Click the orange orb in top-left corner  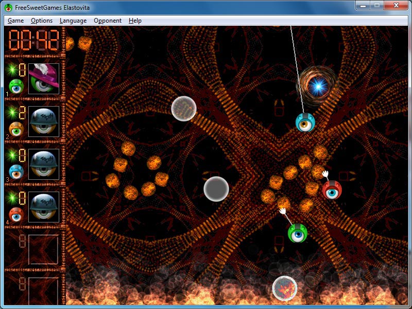pos(84,43)
